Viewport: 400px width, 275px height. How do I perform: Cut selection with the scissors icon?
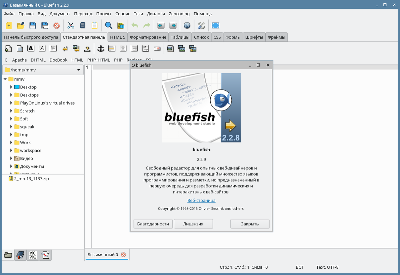[x=71, y=25]
